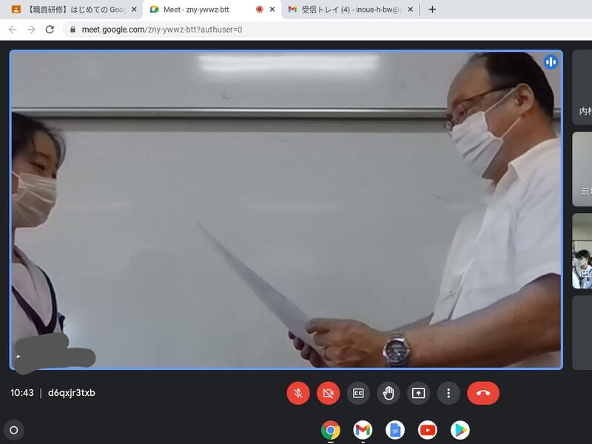
Task: Click the ChromeOS launcher circle
Action: tap(13, 430)
